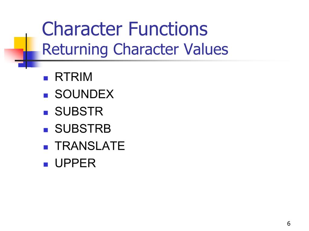309x231 pixels.
Task: Select the RTRIM list item text
Action: (74, 77)
